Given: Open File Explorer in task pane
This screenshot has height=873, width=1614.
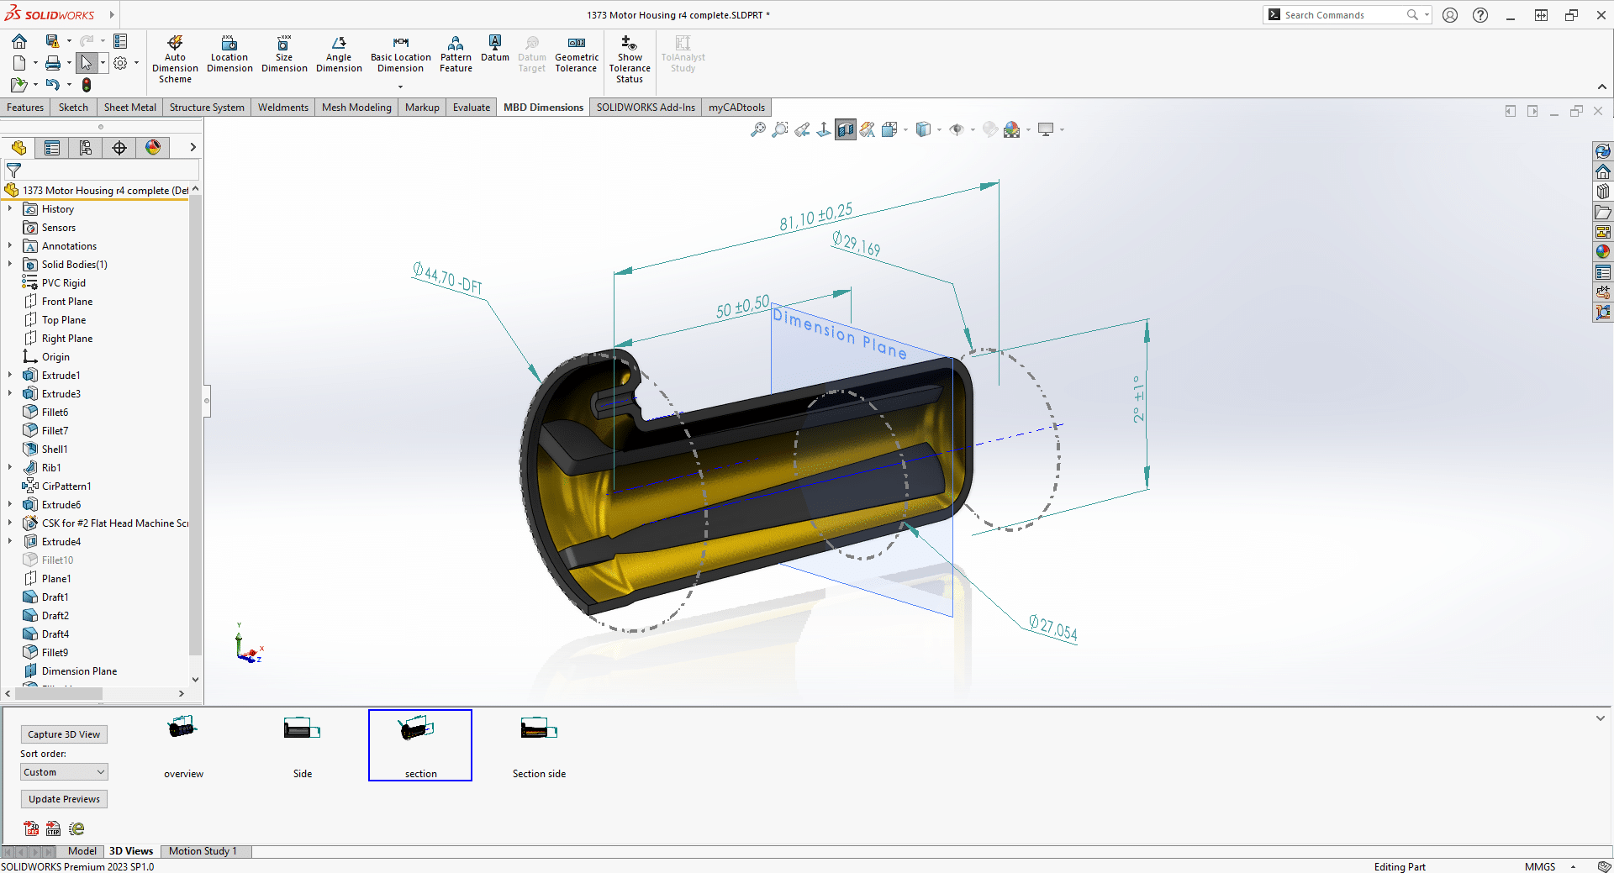Looking at the screenshot, I should 1603,212.
